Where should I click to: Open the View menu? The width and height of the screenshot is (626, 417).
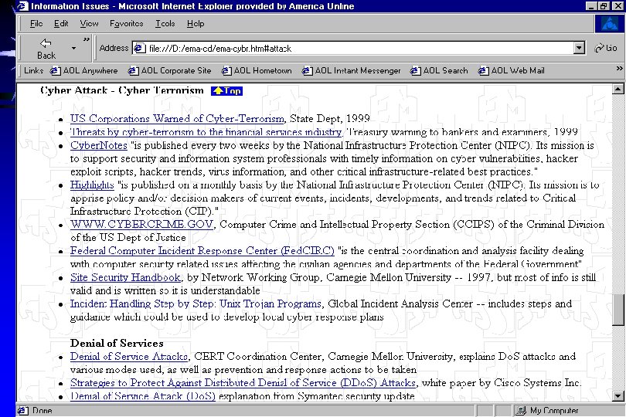point(89,23)
